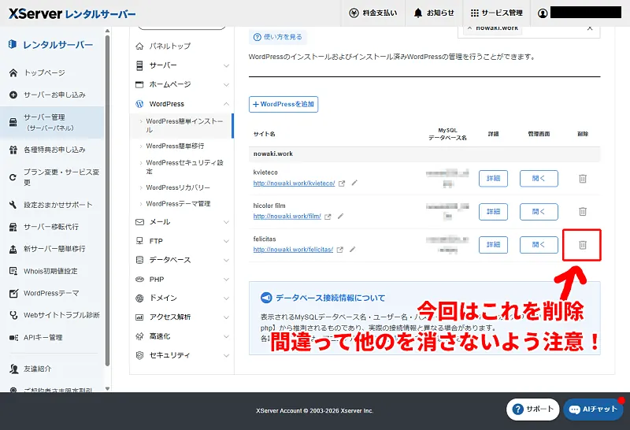Image resolution: width=630 pixels, height=430 pixels.
Task: Open kvieteco external link icon
Action: tap(342, 183)
